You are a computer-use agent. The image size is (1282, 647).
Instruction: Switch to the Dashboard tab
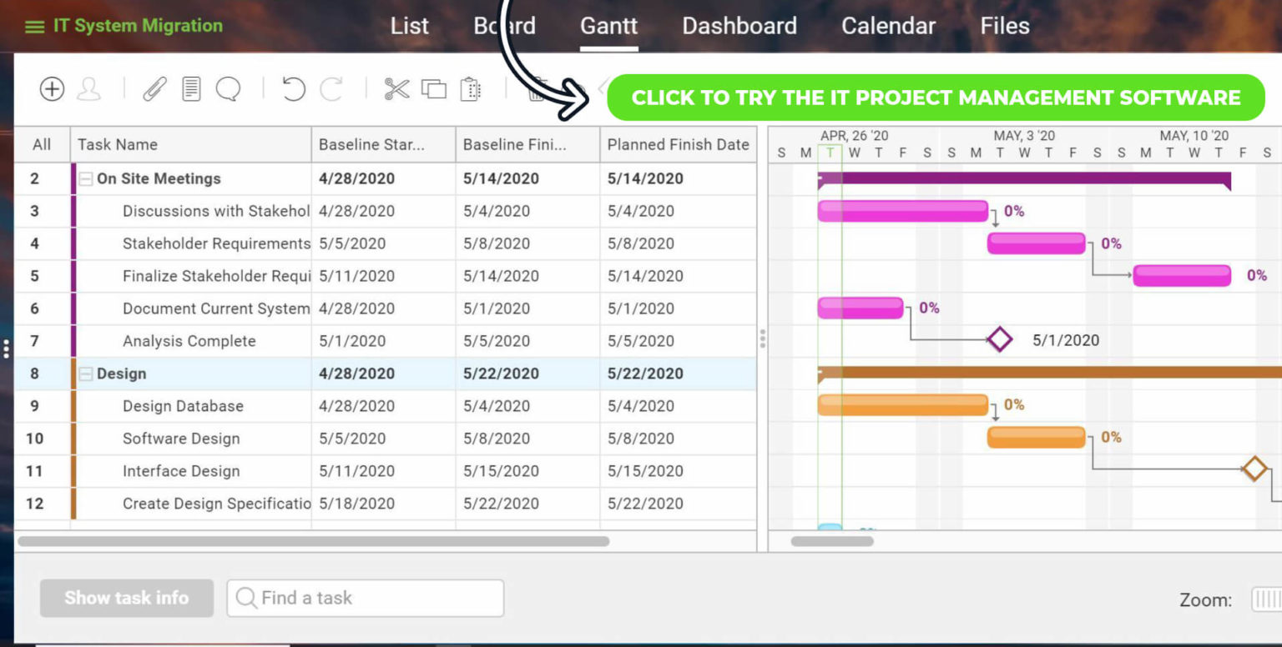click(x=739, y=27)
